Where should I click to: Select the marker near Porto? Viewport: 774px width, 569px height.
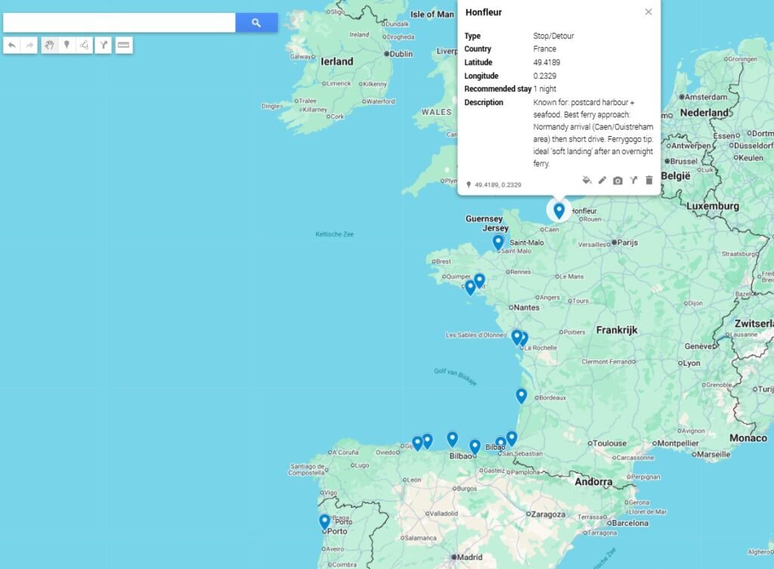(x=324, y=521)
